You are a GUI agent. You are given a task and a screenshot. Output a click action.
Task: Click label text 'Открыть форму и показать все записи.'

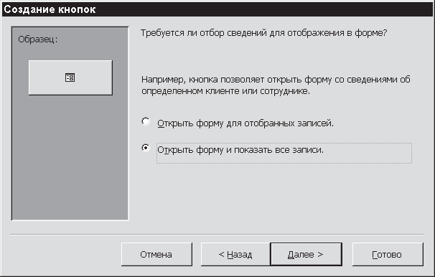pos(240,150)
